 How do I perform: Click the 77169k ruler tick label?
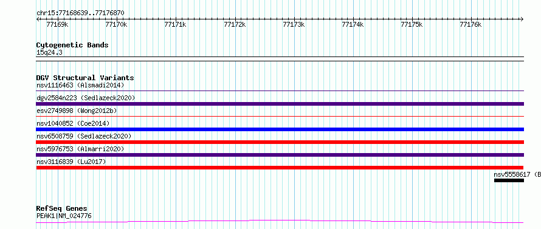pos(57,24)
